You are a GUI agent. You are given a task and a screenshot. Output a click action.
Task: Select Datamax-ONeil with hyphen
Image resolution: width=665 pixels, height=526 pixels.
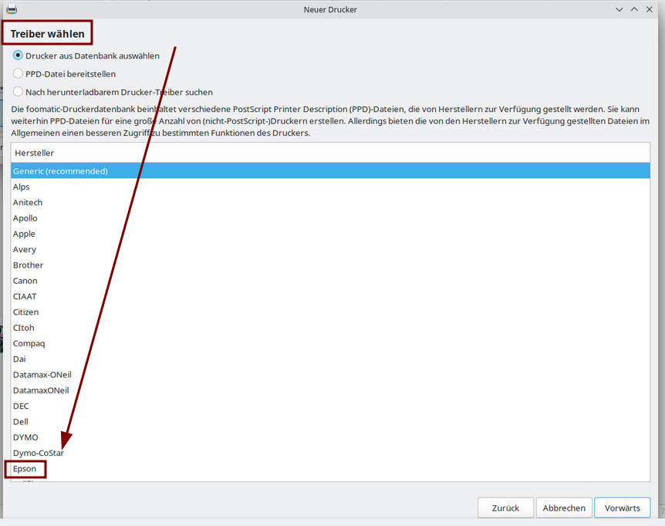coord(330,375)
